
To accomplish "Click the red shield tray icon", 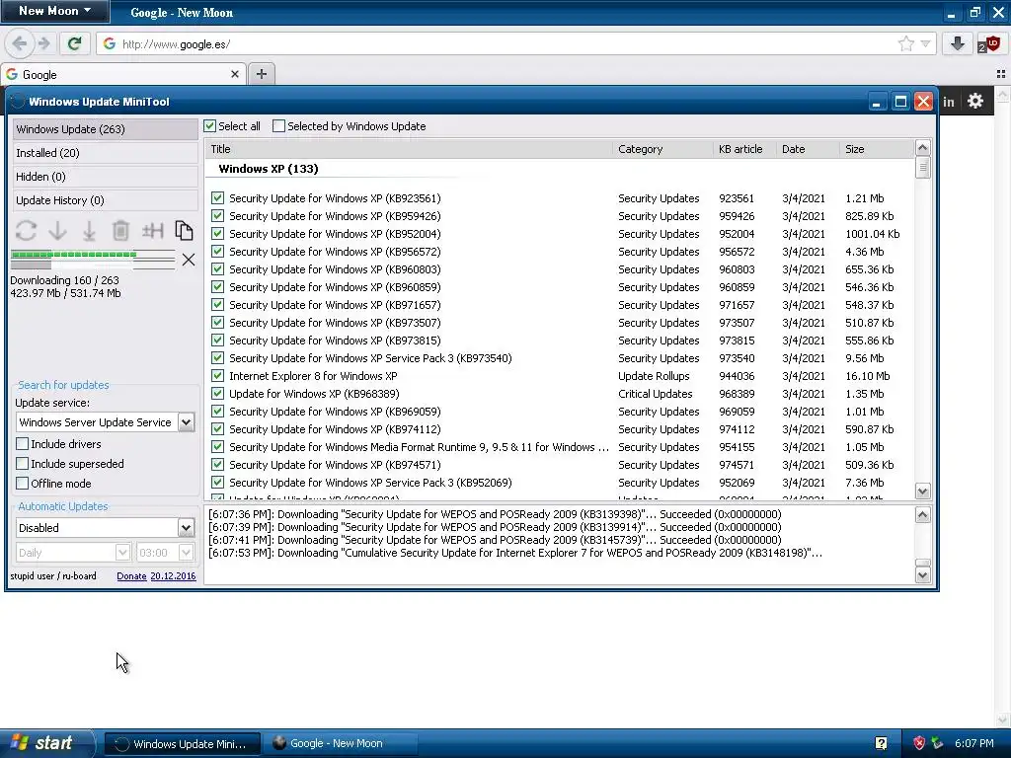I will tap(919, 743).
